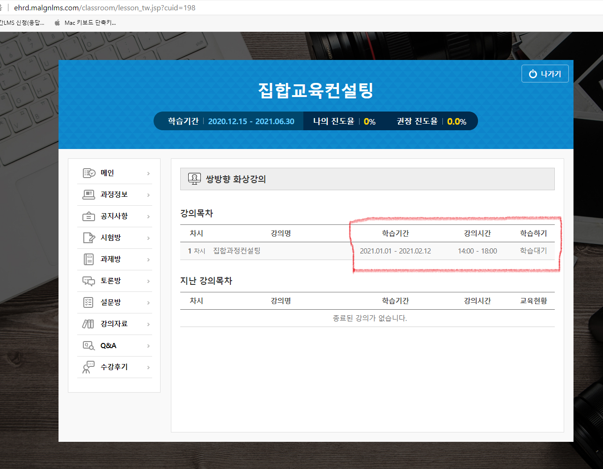
Task: Expand the 메인 menu chevron arrow
Action: pos(148,173)
